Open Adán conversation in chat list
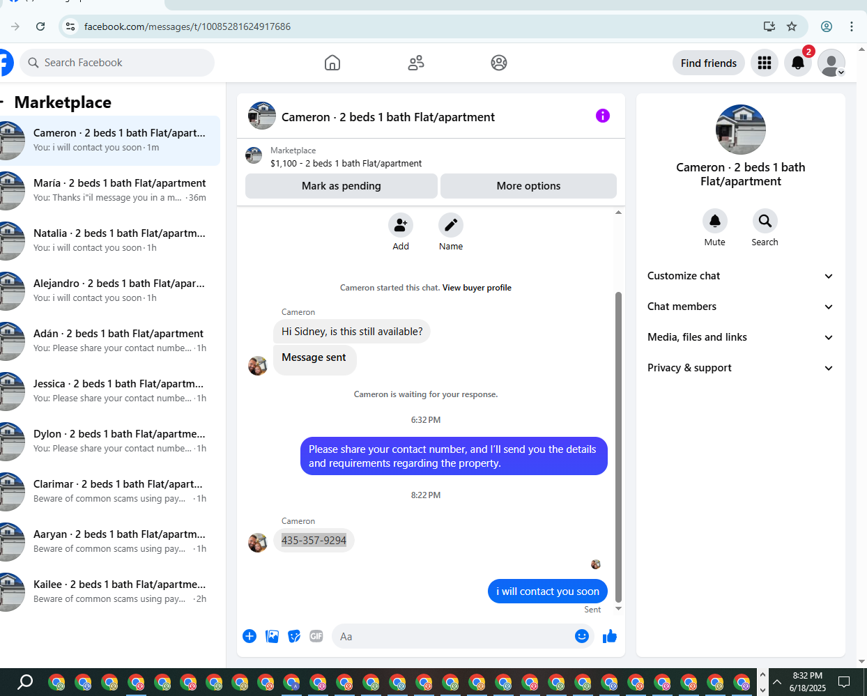867x696 pixels. coord(110,341)
